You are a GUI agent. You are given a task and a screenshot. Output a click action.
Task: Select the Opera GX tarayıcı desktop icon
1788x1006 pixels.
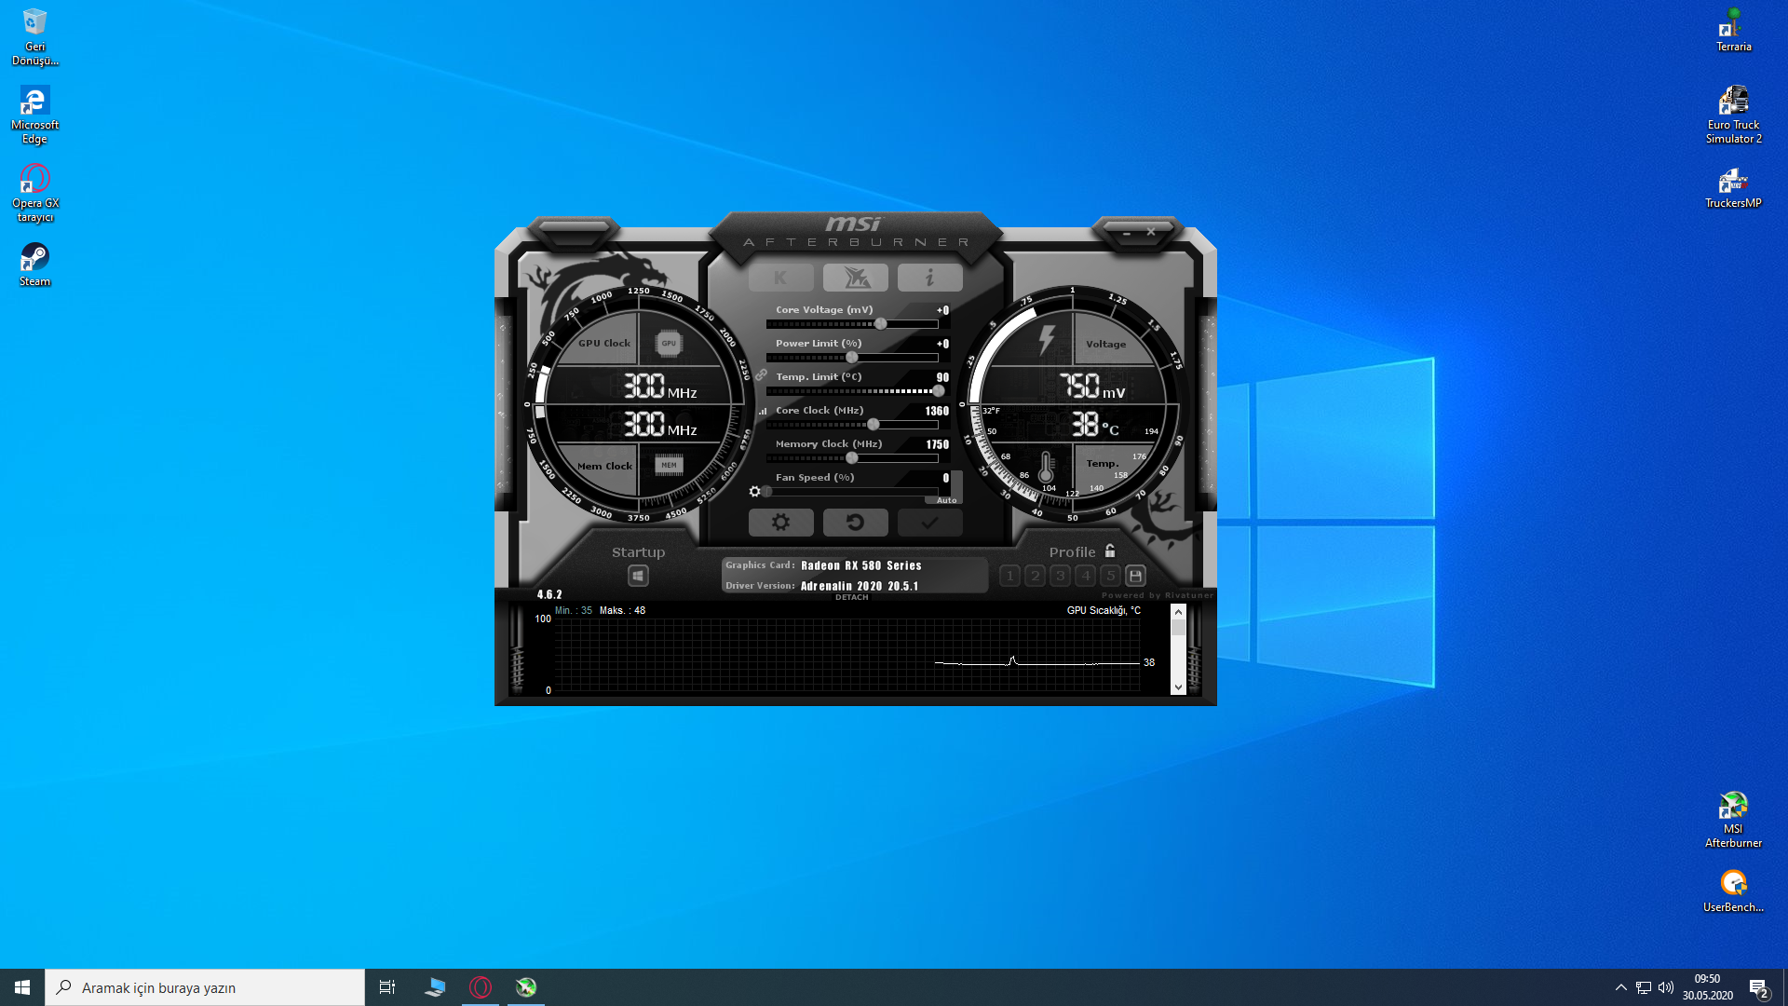pos(34,194)
